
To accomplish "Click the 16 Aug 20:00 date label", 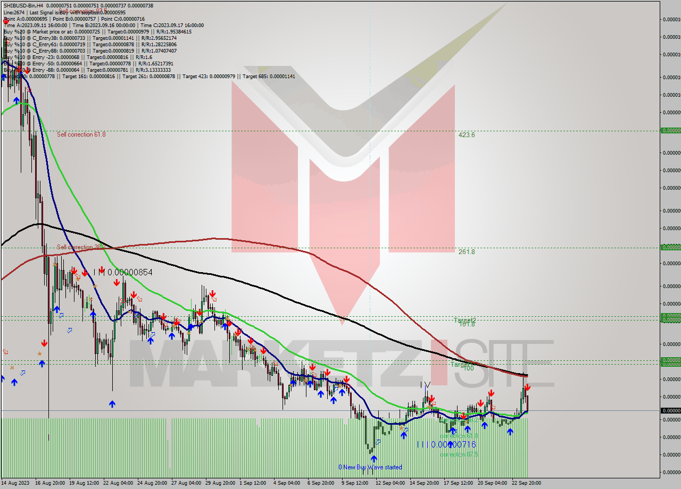I will [50, 483].
